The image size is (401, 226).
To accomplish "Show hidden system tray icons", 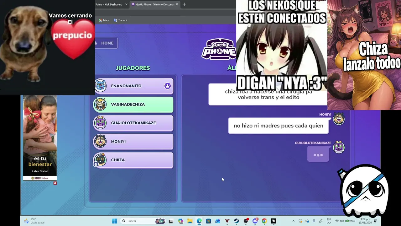I will (294, 221).
